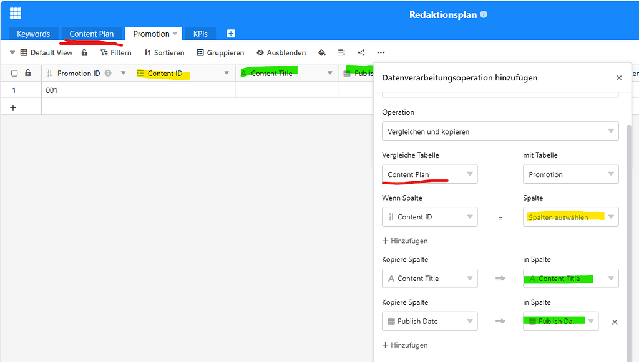Switch to the KPIs tab
Image resolution: width=639 pixels, height=362 pixels.
point(200,34)
